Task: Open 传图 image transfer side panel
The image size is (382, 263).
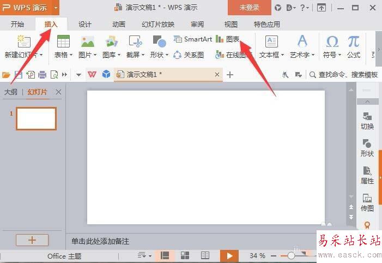Action: (x=367, y=203)
